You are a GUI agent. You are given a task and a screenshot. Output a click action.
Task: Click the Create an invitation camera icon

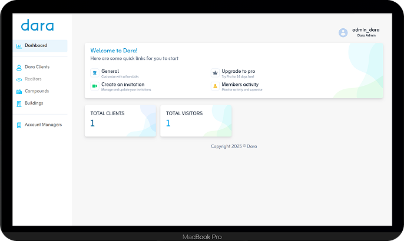95,86
